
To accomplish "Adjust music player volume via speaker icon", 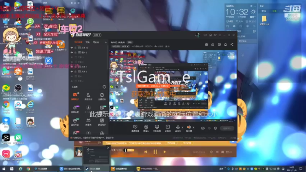I will click(x=212, y=152).
